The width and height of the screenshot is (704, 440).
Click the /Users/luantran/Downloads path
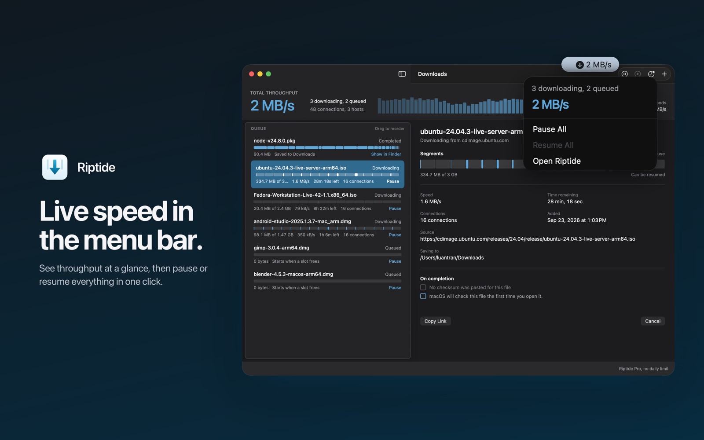(452, 258)
